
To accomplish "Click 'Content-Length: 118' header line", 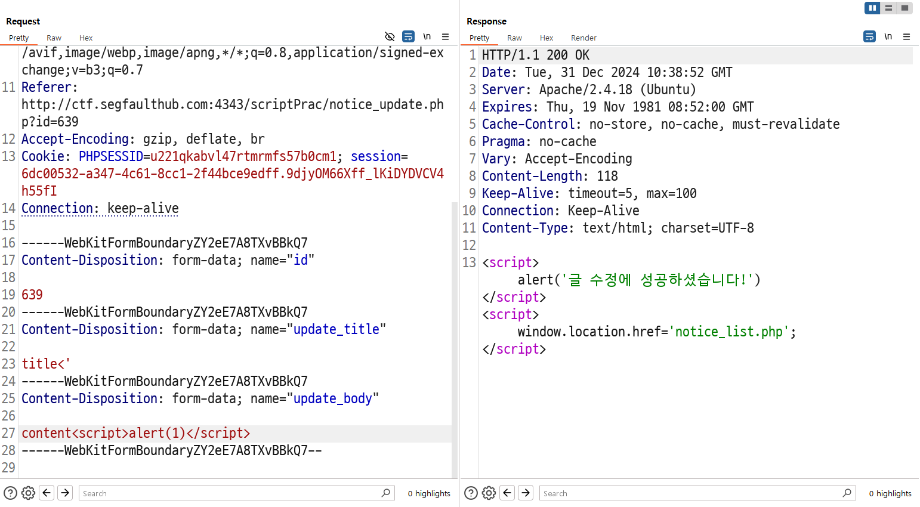I will [x=550, y=176].
